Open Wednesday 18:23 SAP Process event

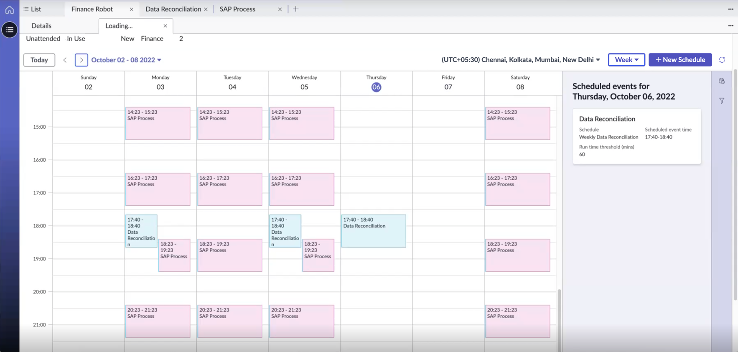point(318,255)
